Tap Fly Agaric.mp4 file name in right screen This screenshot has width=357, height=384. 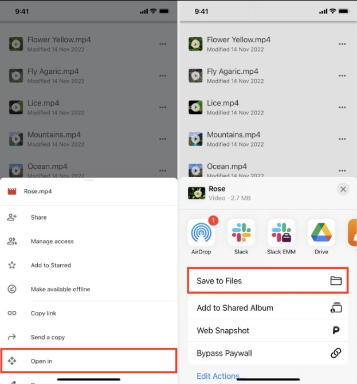coord(233,72)
